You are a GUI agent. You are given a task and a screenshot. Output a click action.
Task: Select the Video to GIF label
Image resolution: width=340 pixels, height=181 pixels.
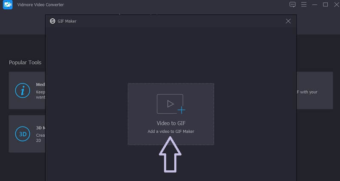click(171, 123)
